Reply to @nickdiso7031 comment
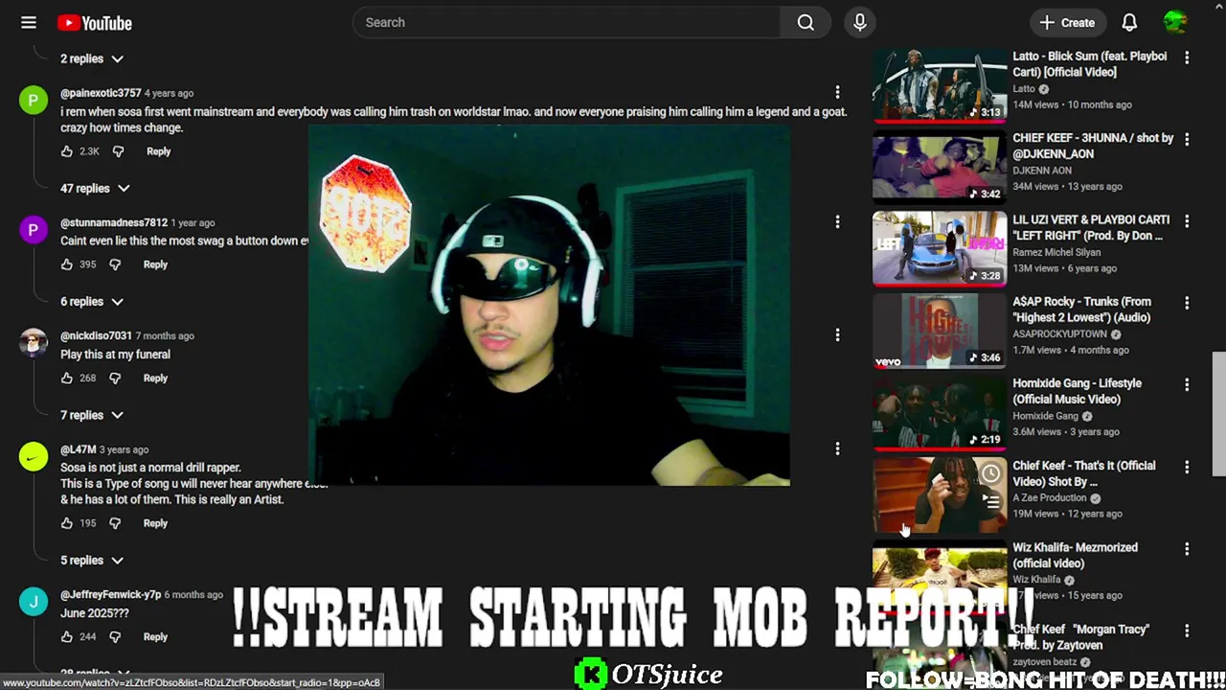This screenshot has height=690, width=1226. pos(155,379)
